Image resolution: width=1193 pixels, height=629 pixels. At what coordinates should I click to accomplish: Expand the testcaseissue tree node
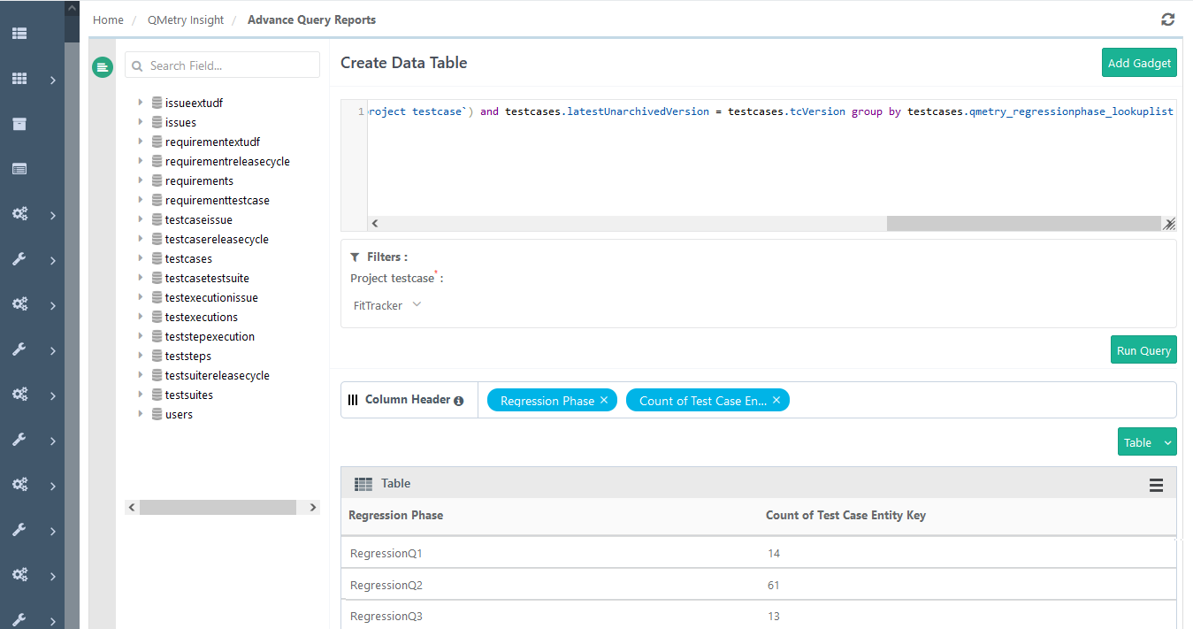click(141, 219)
